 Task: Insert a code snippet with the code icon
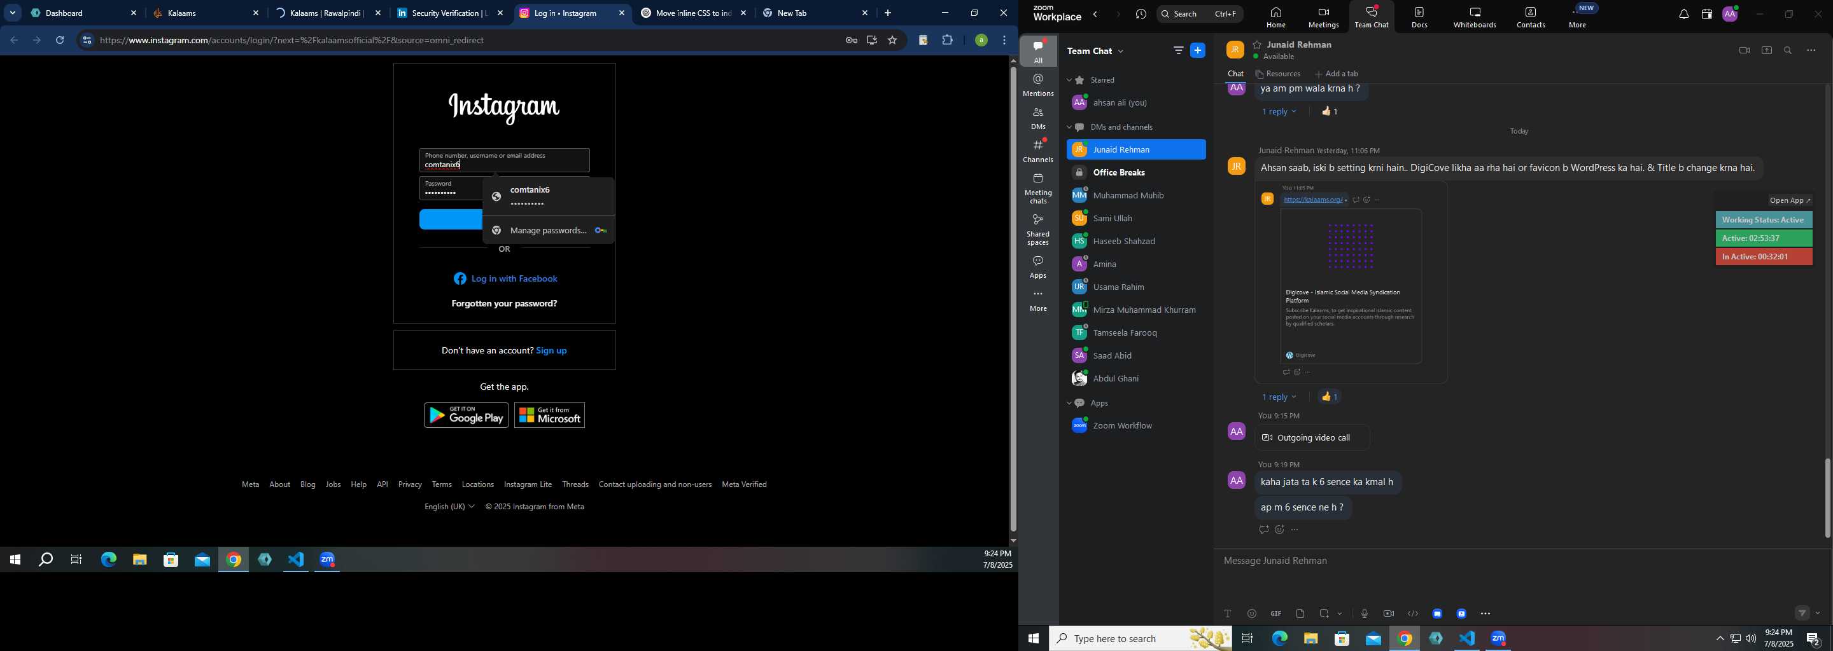pyautogui.click(x=1412, y=613)
